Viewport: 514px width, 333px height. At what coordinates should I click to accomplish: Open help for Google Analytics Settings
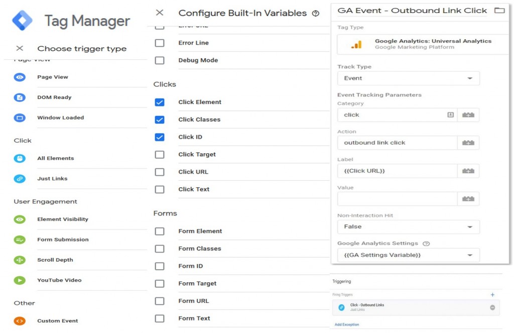click(426, 244)
